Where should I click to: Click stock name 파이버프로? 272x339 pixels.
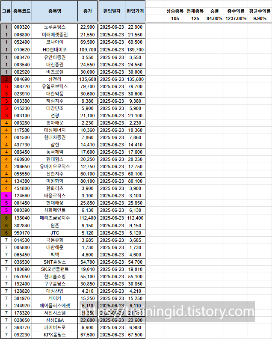(x=55, y=327)
